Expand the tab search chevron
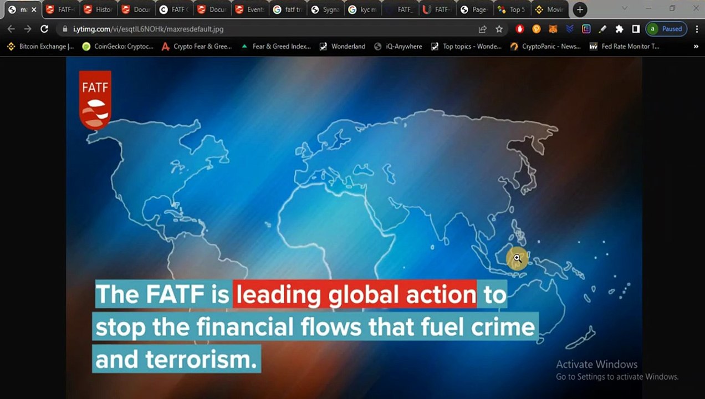This screenshot has height=399, width=705. [x=625, y=8]
